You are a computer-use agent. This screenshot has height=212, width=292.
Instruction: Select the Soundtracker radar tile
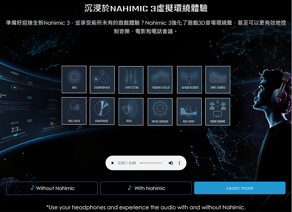point(102,111)
